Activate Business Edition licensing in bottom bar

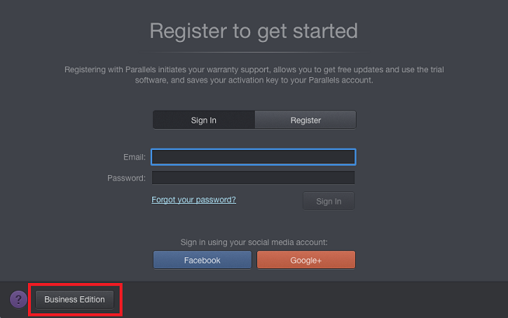[75, 299]
